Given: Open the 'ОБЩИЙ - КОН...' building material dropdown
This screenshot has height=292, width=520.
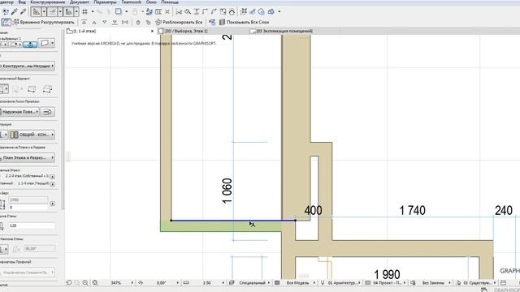Looking at the screenshot, I should coord(32,135).
